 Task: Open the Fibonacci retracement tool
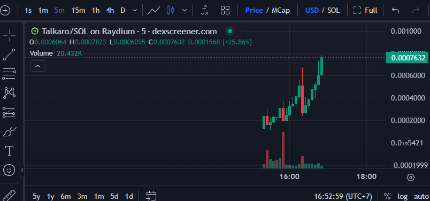9,74
